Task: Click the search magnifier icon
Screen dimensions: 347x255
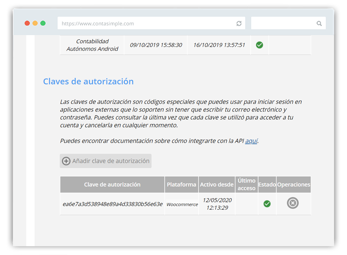Action: pos(319,24)
